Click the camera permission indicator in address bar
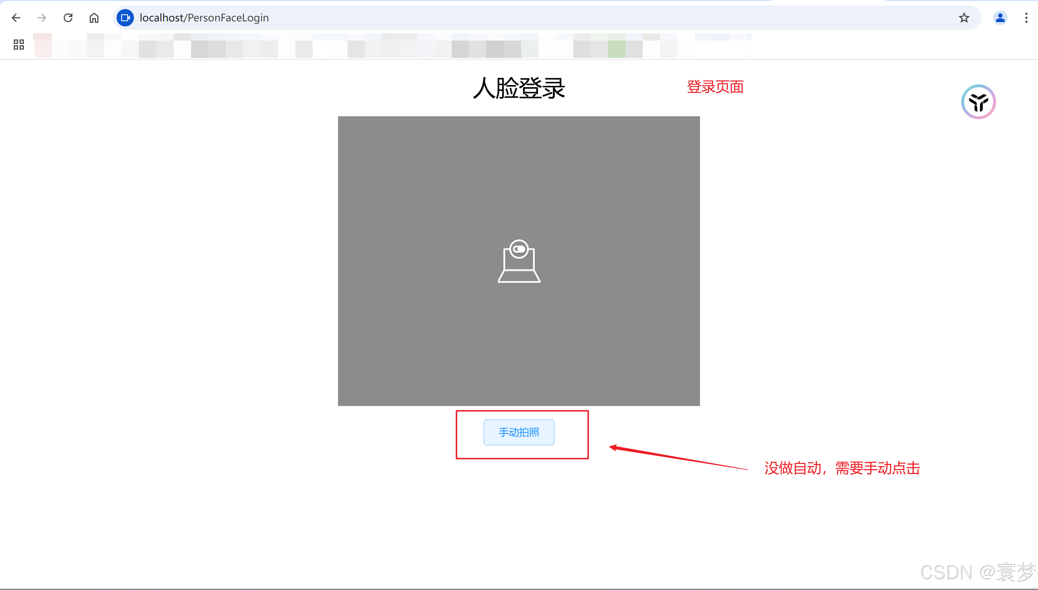This screenshot has width=1038, height=590. click(126, 18)
